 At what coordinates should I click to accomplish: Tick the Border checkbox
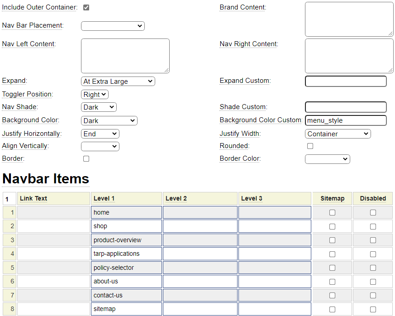click(x=86, y=159)
